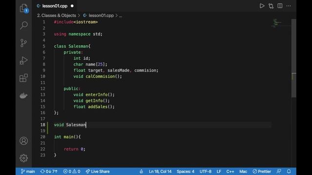Synchronize changes 0↓ 7↑

point(49,172)
